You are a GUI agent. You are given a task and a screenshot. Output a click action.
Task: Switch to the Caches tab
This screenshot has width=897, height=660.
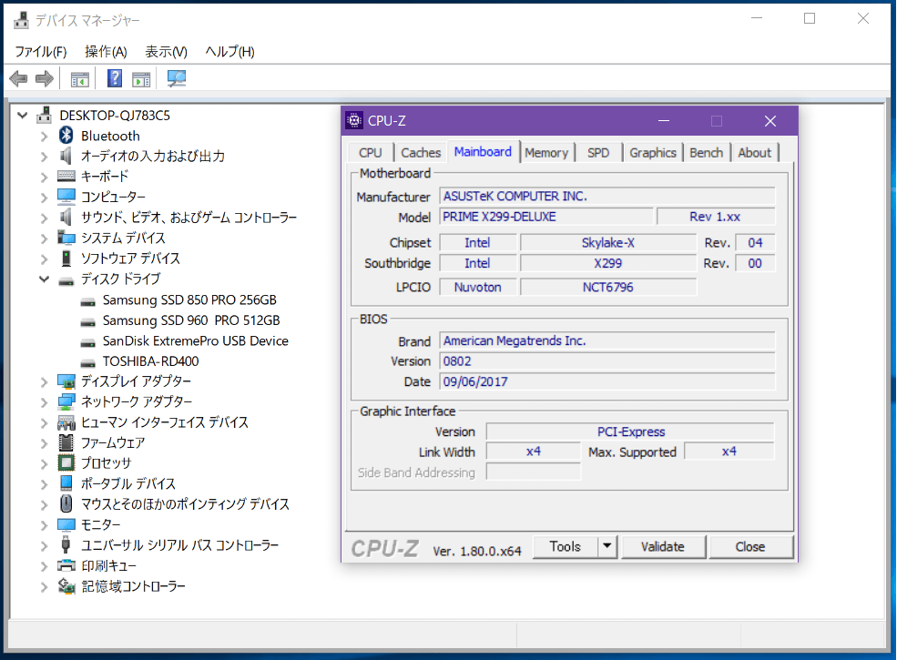pos(421,153)
